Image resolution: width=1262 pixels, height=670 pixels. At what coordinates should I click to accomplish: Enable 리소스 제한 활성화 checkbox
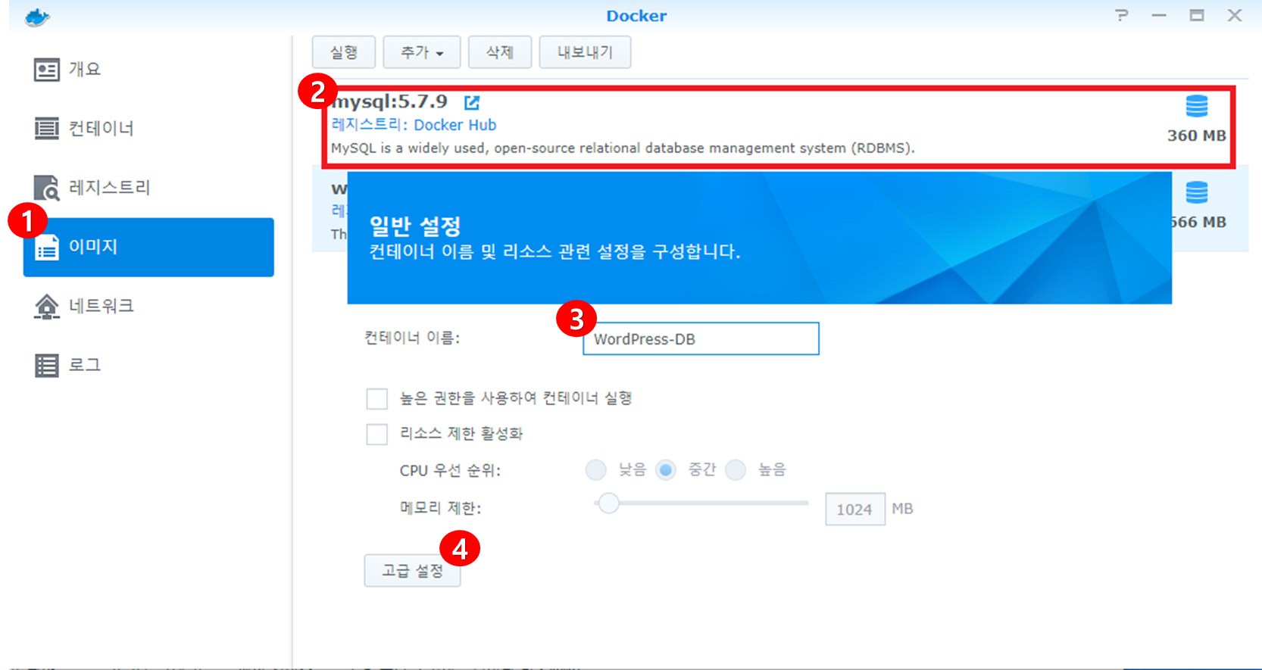[376, 434]
